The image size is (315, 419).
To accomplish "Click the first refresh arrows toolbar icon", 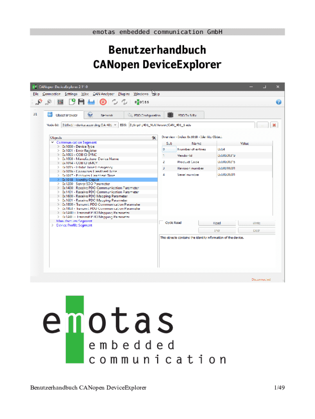I will pyautogui.click(x=115, y=102).
